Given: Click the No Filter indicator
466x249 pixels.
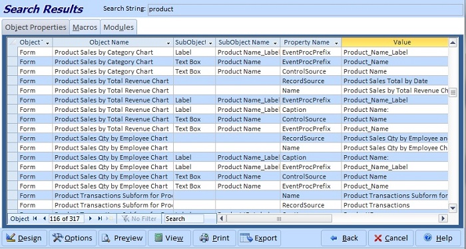Looking at the screenshot, I should (x=139, y=219).
